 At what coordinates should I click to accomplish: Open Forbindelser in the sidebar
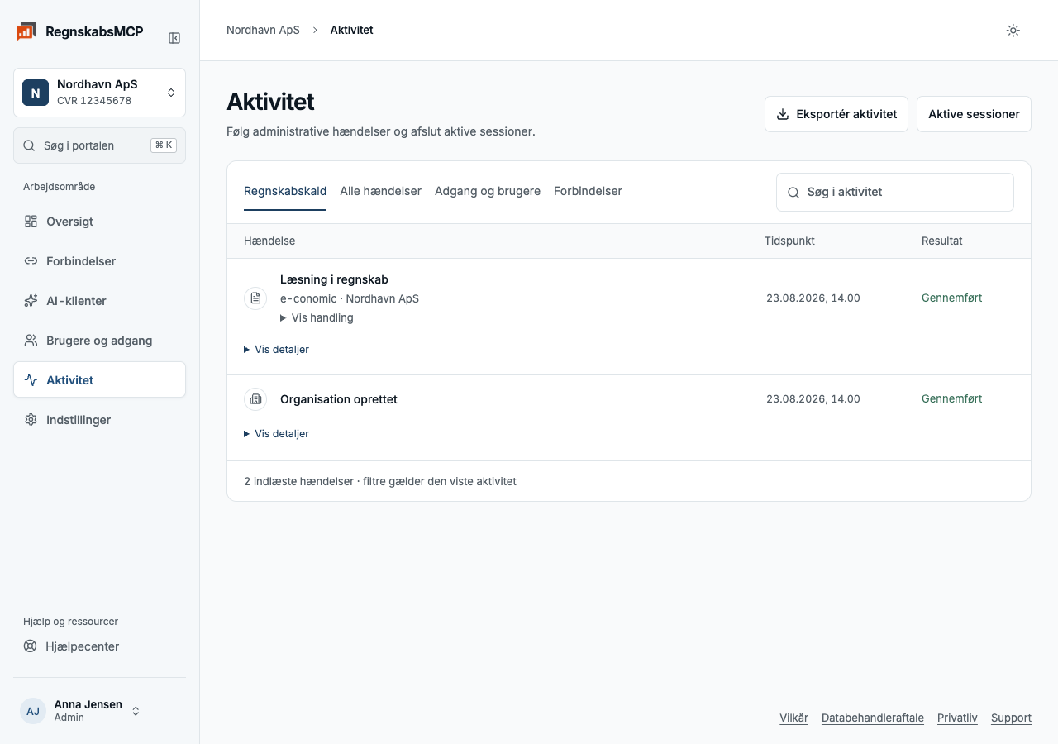[99, 261]
